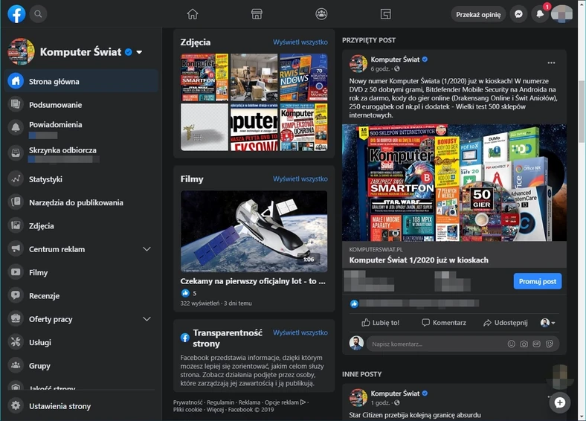Click the Centrum reklam megaphone icon
The width and height of the screenshot is (586, 421).
16,249
